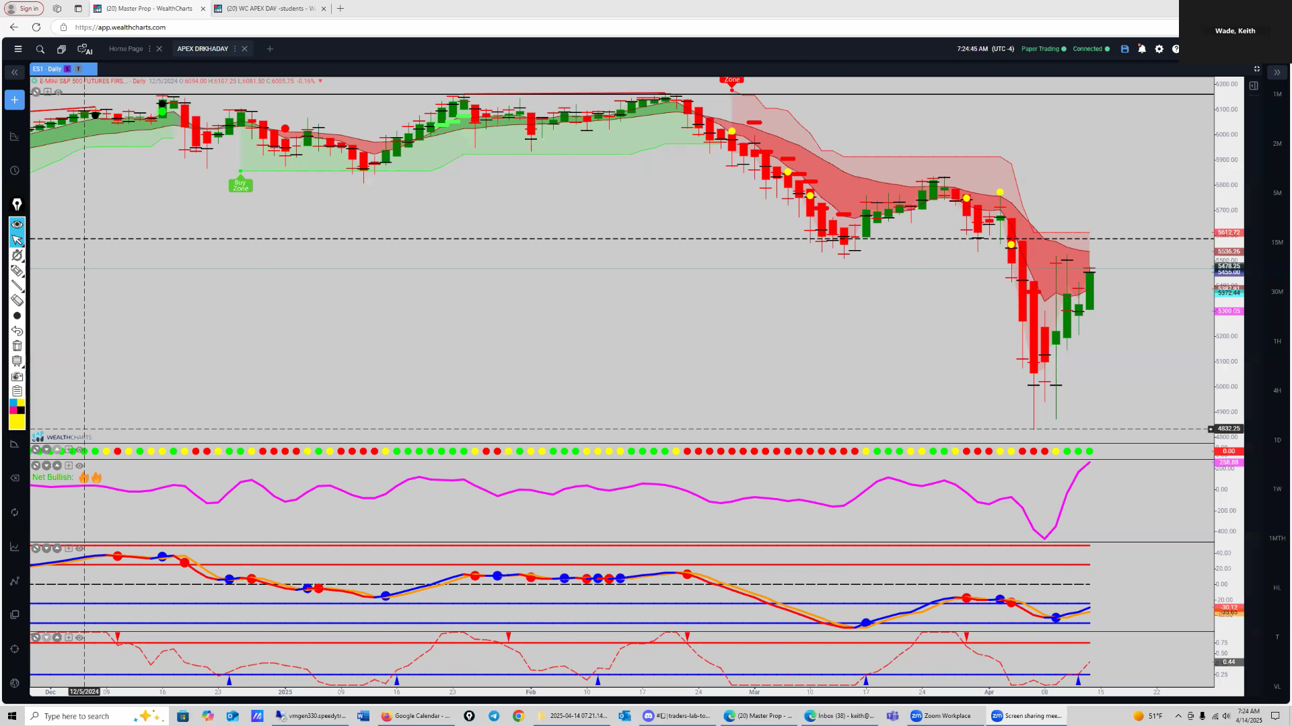Toggle eye on bottom stochastic panel
Image resolution: width=1292 pixels, height=726 pixels.
coord(79,637)
